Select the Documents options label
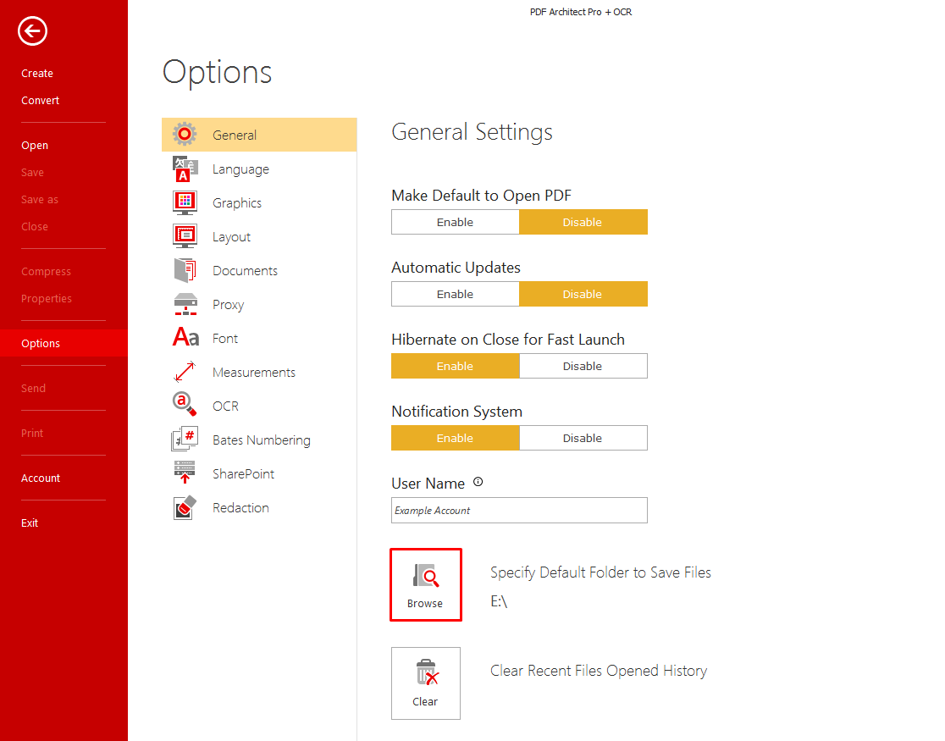 click(x=245, y=271)
